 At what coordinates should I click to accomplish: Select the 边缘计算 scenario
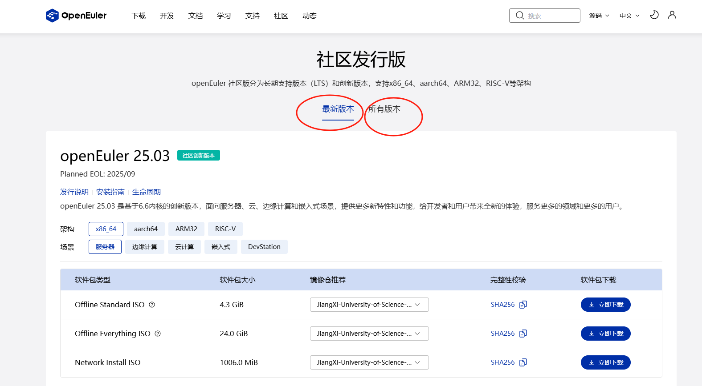[x=145, y=247]
